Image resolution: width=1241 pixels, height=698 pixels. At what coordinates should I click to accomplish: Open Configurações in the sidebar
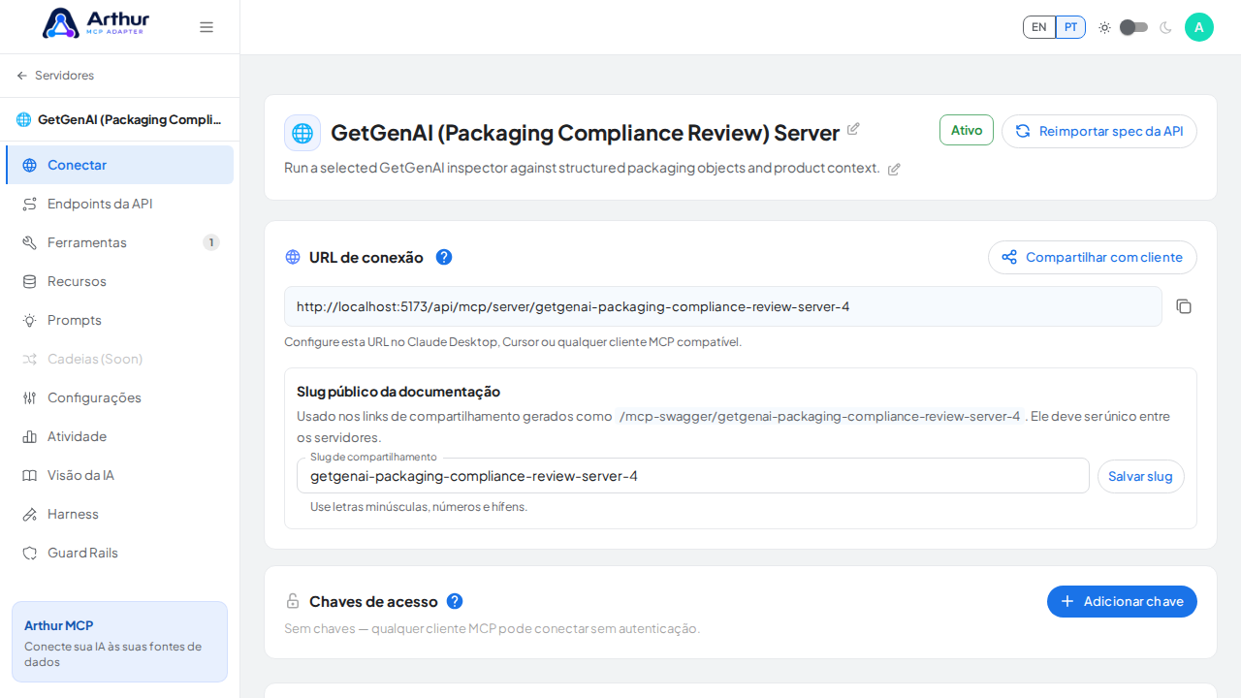(120, 397)
